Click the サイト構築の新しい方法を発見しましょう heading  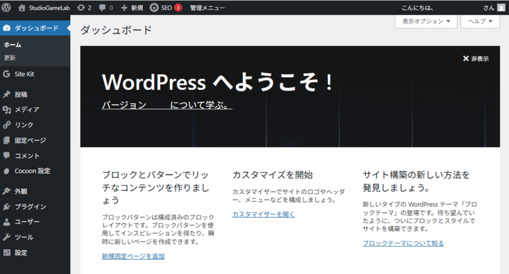416,181
